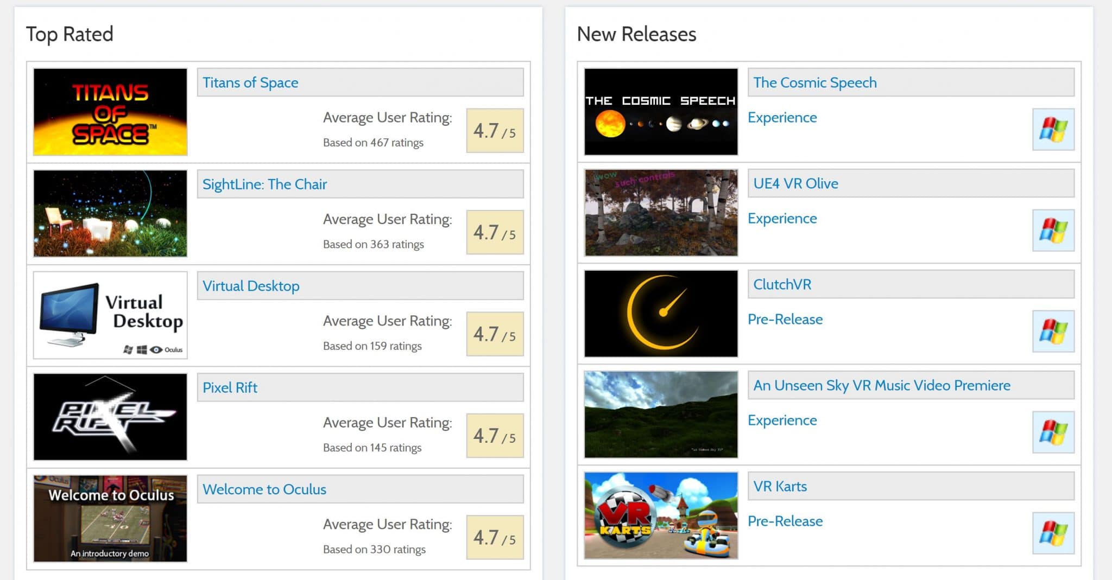This screenshot has height=580, width=1112.
Task: Click the Titans of Space thumbnail image
Action: pyautogui.click(x=110, y=112)
